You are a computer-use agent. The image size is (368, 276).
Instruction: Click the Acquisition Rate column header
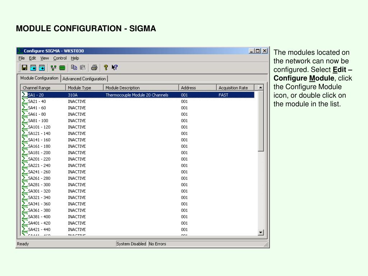[235, 88]
